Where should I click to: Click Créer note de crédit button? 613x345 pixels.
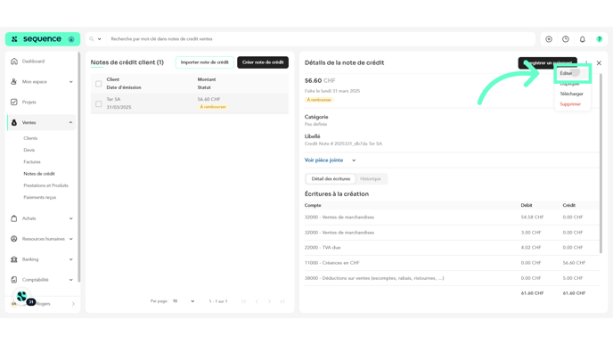[263, 62]
